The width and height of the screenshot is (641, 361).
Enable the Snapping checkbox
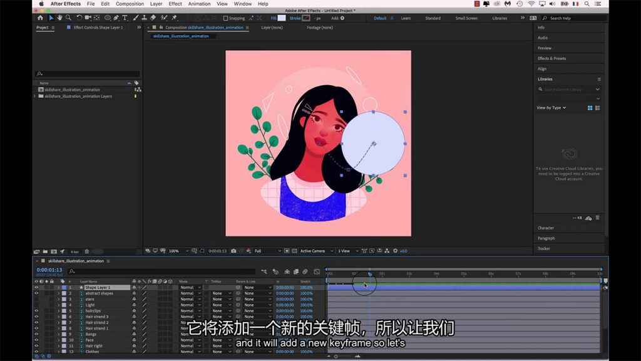pyautogui.click(x=225, y=18)
